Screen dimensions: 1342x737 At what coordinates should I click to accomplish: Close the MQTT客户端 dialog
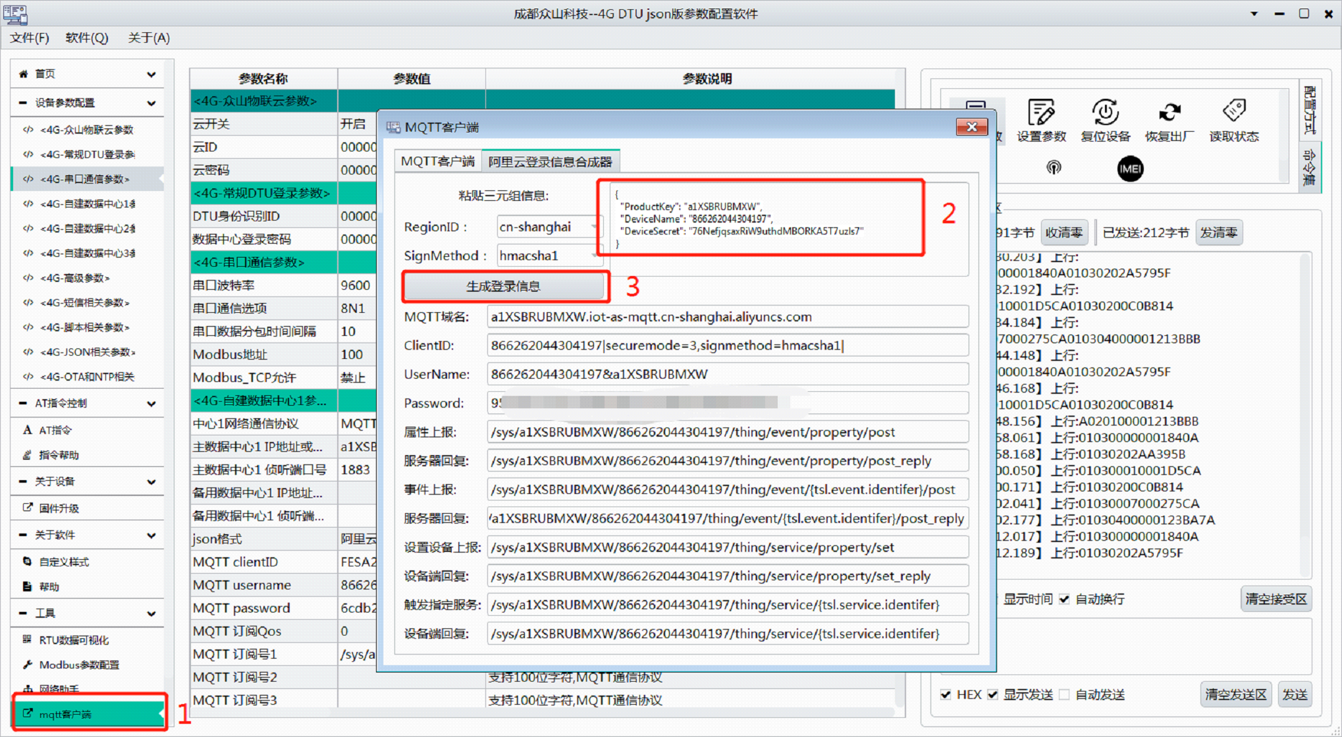click(971, 127)
